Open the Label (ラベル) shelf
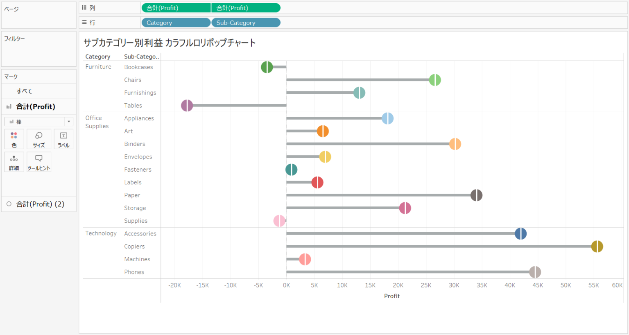The image size is (629, 335). tap(63, 139)
